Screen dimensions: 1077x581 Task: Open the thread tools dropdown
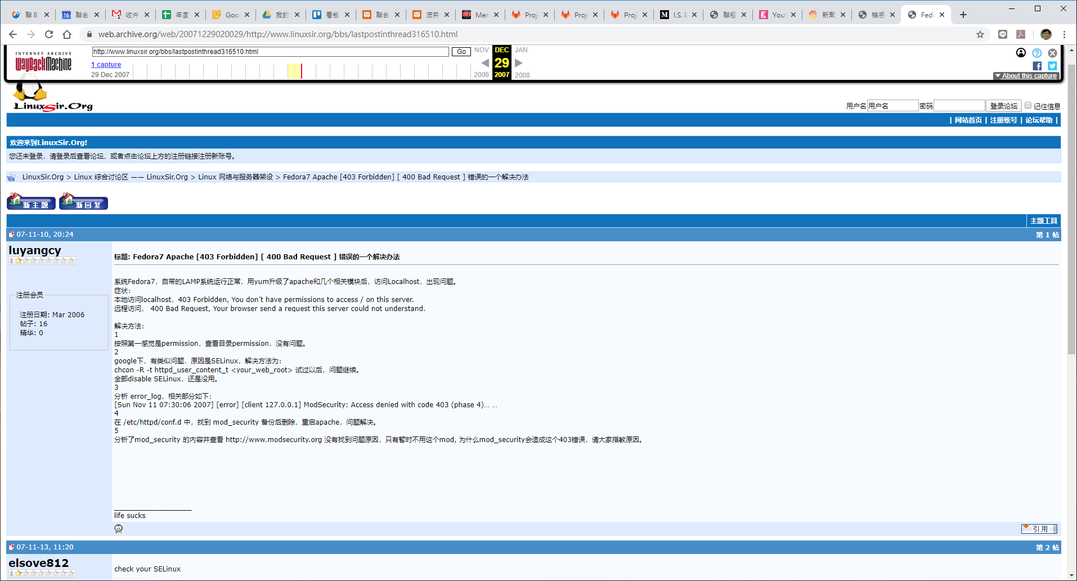[1044, 221]
